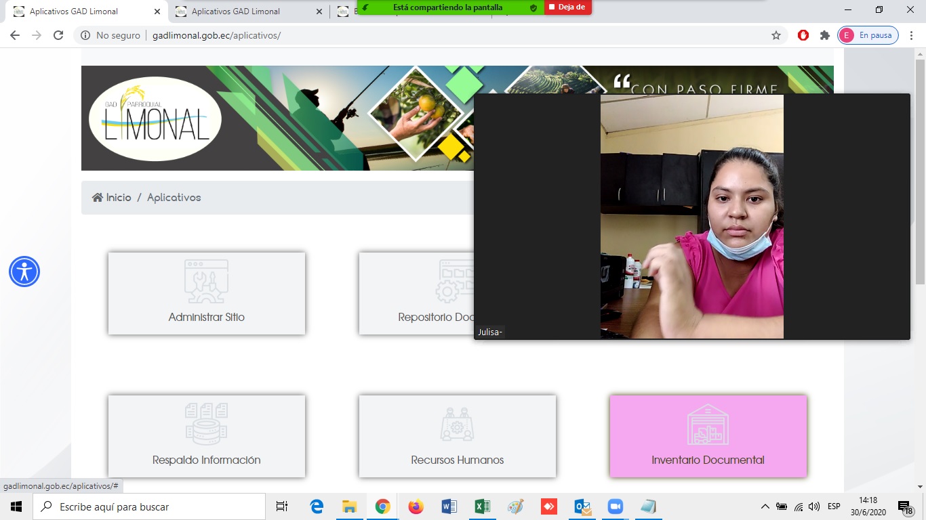Open the Chrome three-dot menu
Viewport: 926px width, 520px height.
(x=912, y=35)
